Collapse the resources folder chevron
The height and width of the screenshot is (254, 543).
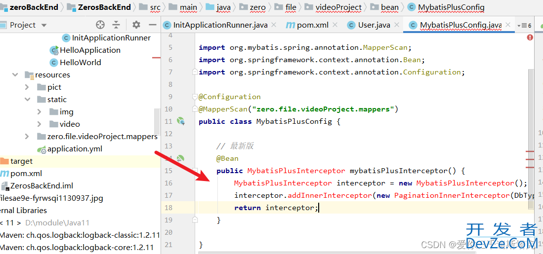(x=15, y=74)
